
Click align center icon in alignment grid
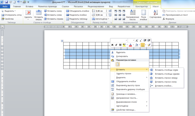(120, 15)
